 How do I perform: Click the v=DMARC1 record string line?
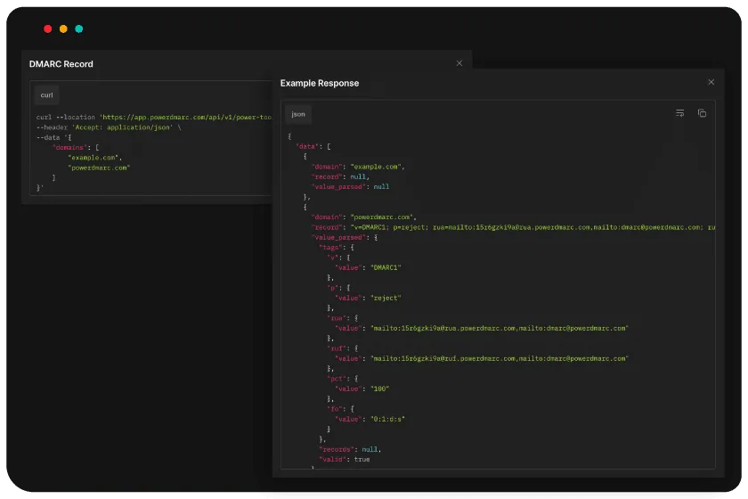[x=513, y=227]
